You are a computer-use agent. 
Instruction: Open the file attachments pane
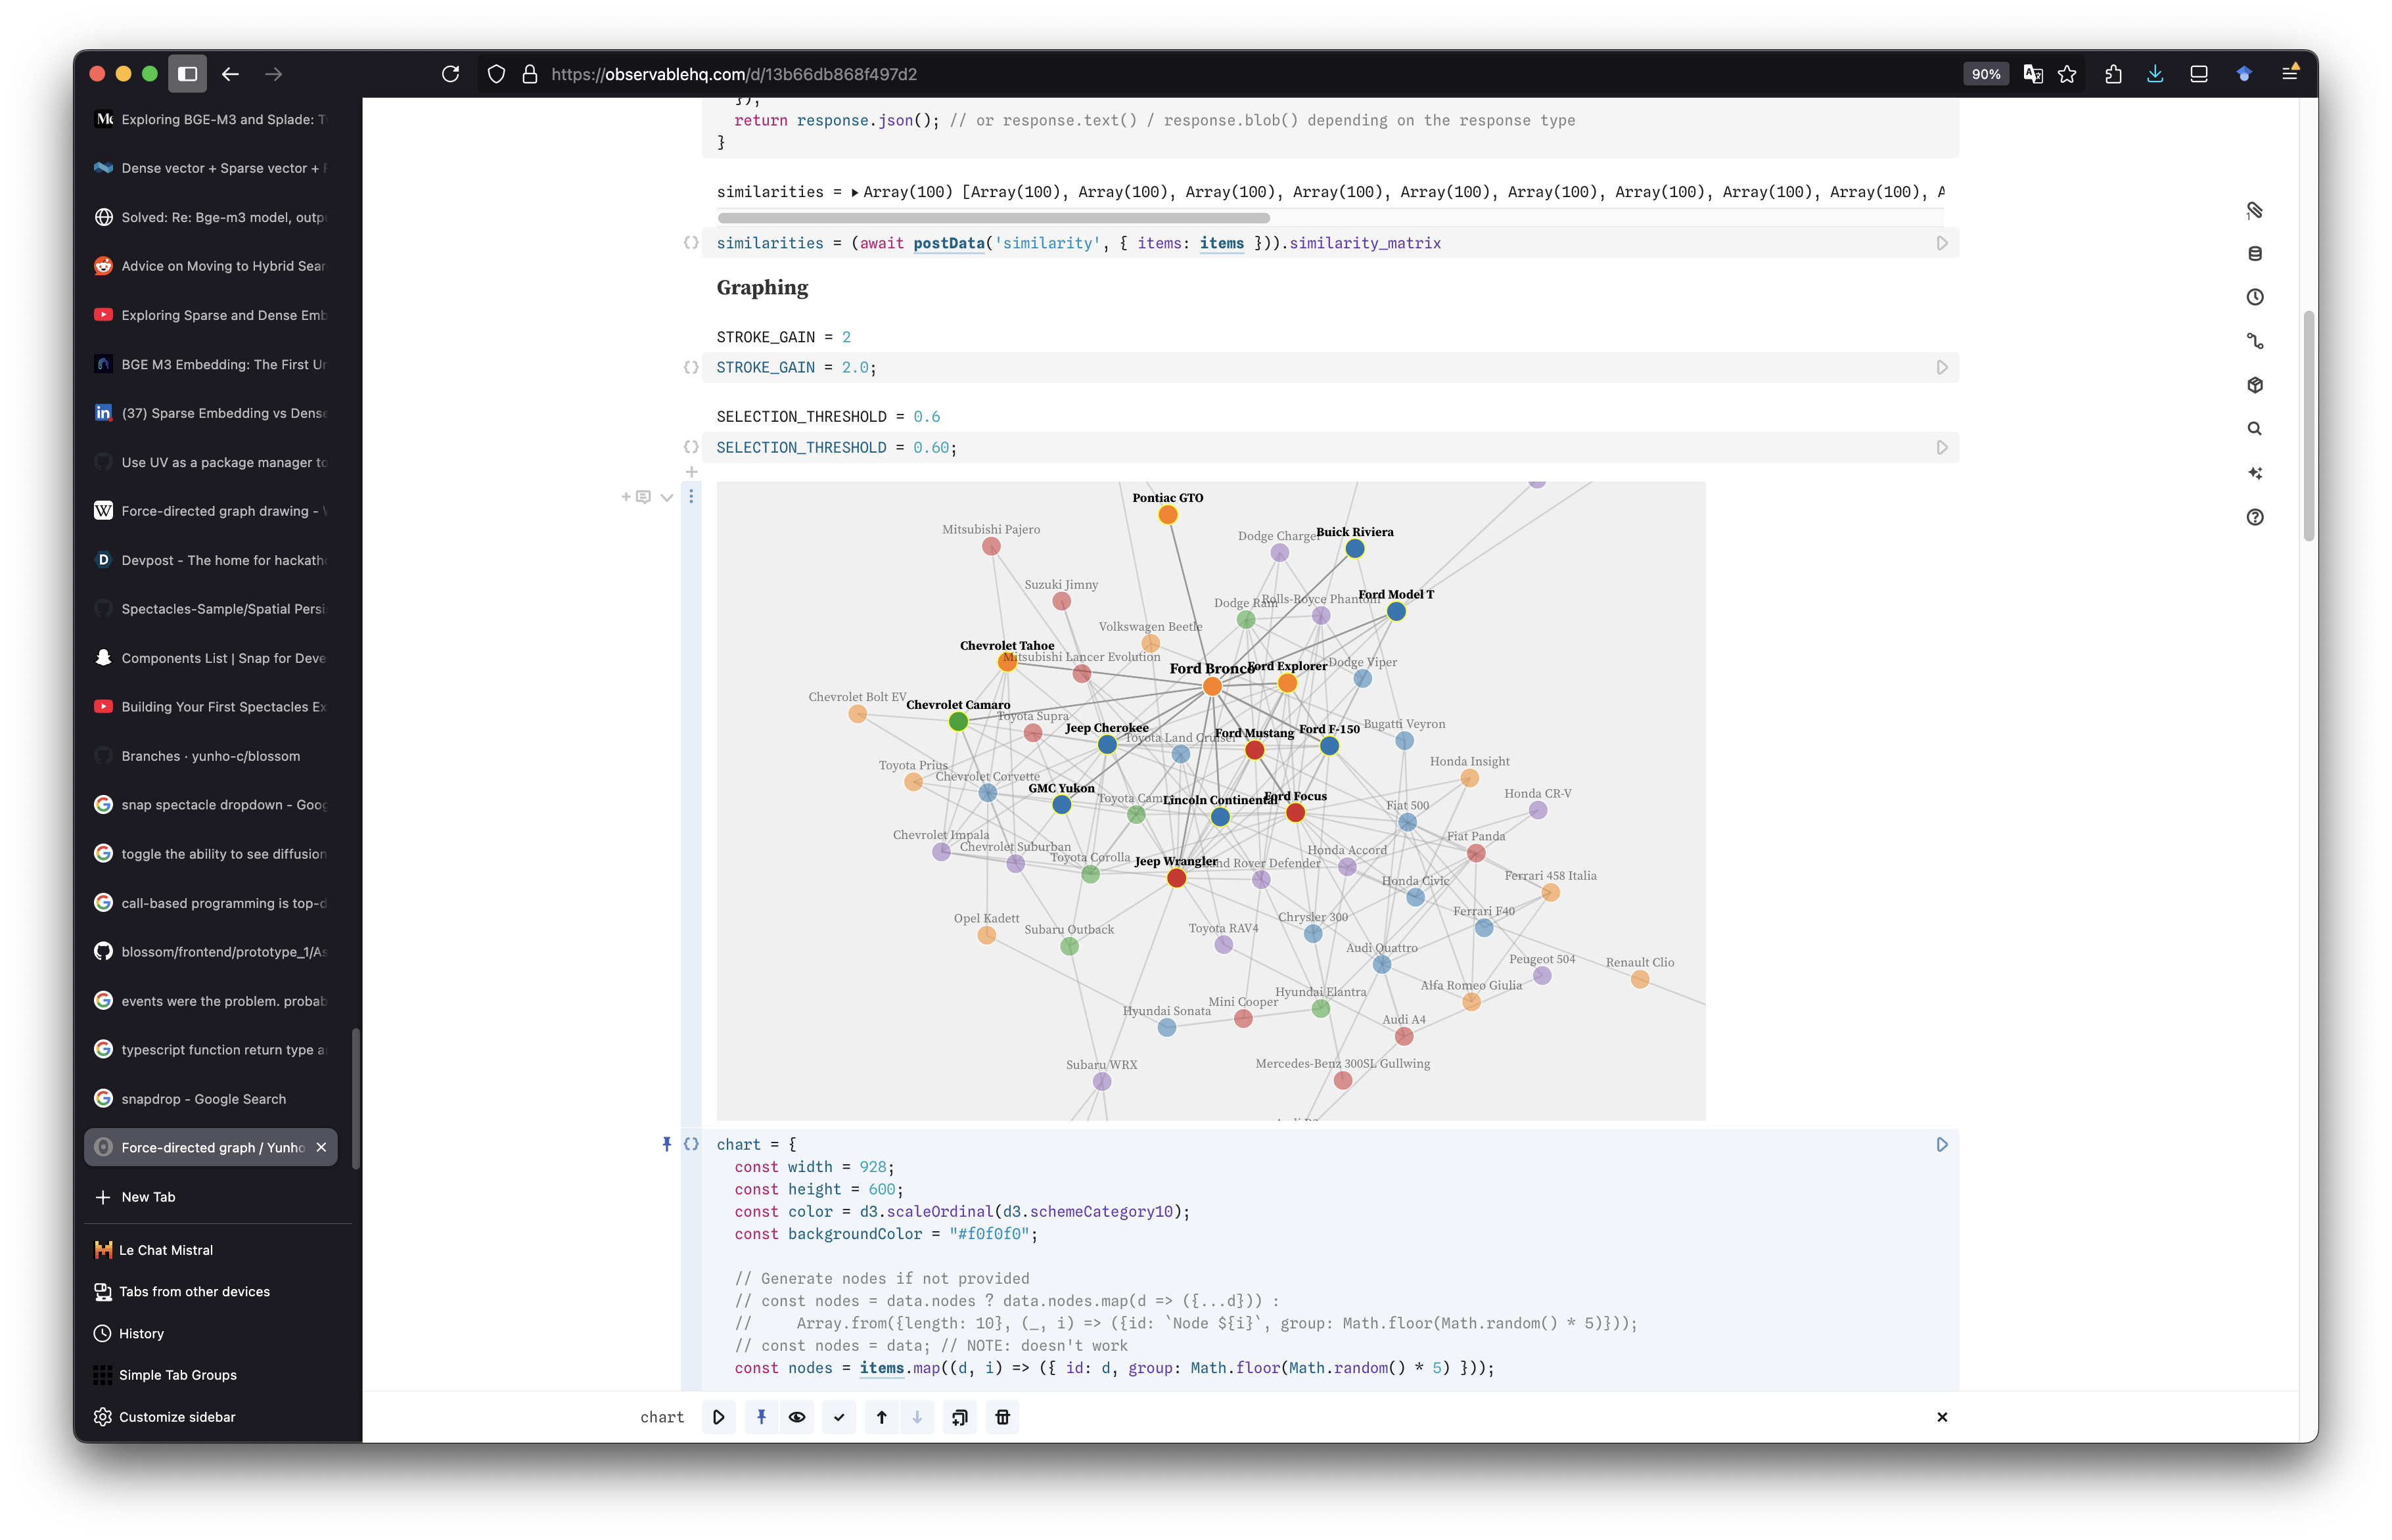(2254, 210)
